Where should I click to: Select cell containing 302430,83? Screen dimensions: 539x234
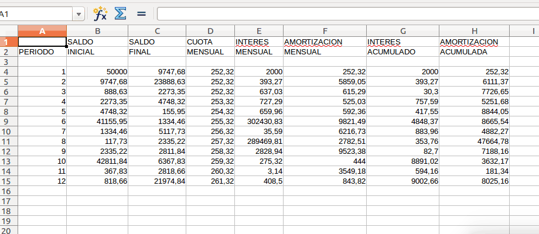pos(259,122)
